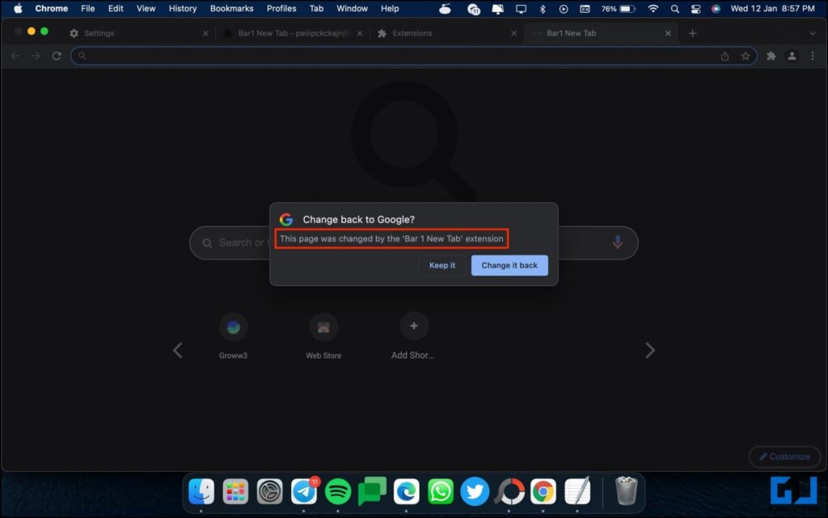828x518 pixels.
Task: Open the Web Store shortcut
Action: [323, 336]
